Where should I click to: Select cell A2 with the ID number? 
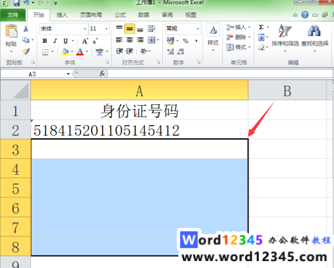click(x=139, y=130)
